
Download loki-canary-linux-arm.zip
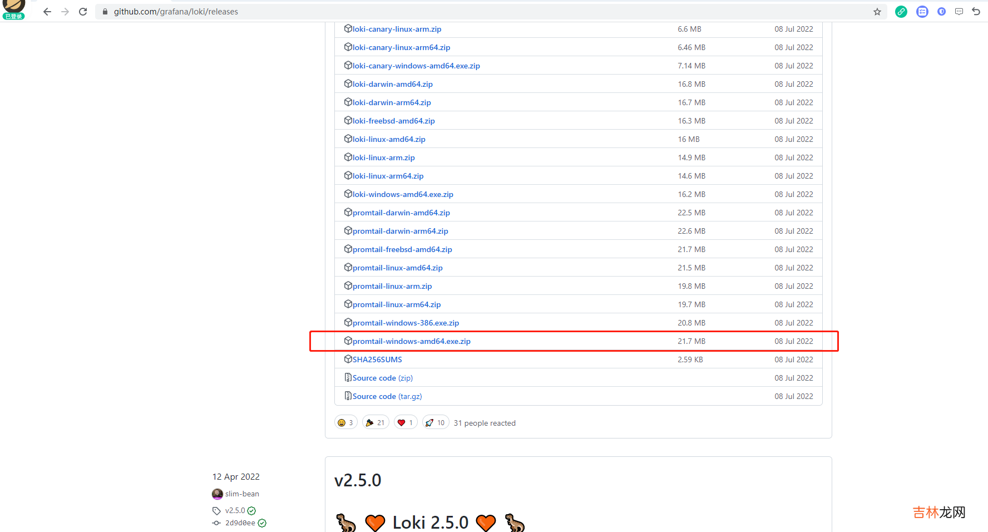(x=397, y=29)
